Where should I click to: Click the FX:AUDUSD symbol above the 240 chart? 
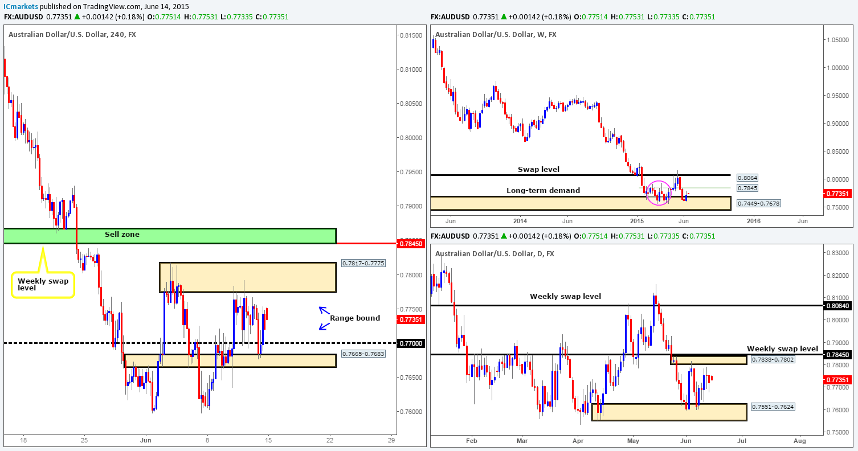click(x=24, y=17)
